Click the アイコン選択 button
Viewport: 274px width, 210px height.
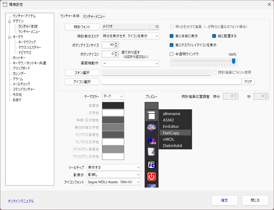click(x=82, y=82)
